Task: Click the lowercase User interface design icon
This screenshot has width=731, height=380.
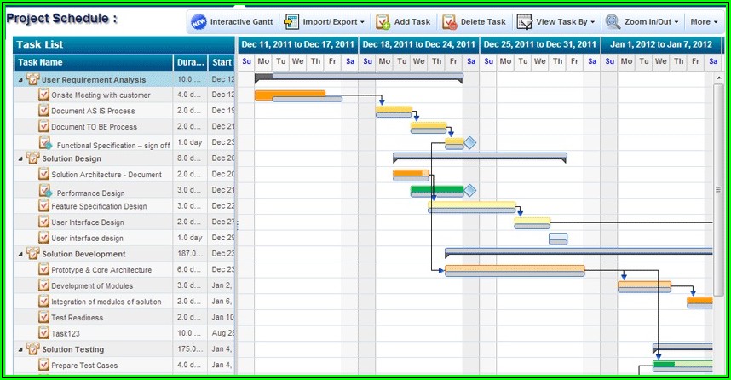Action: point(43,237)
